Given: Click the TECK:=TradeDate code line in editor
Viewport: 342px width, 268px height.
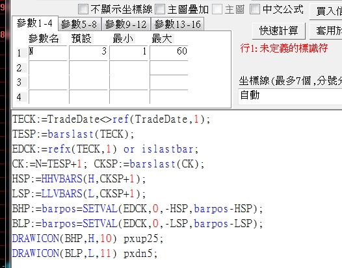Looking at the screenshot, I should [x=111, y=119].
